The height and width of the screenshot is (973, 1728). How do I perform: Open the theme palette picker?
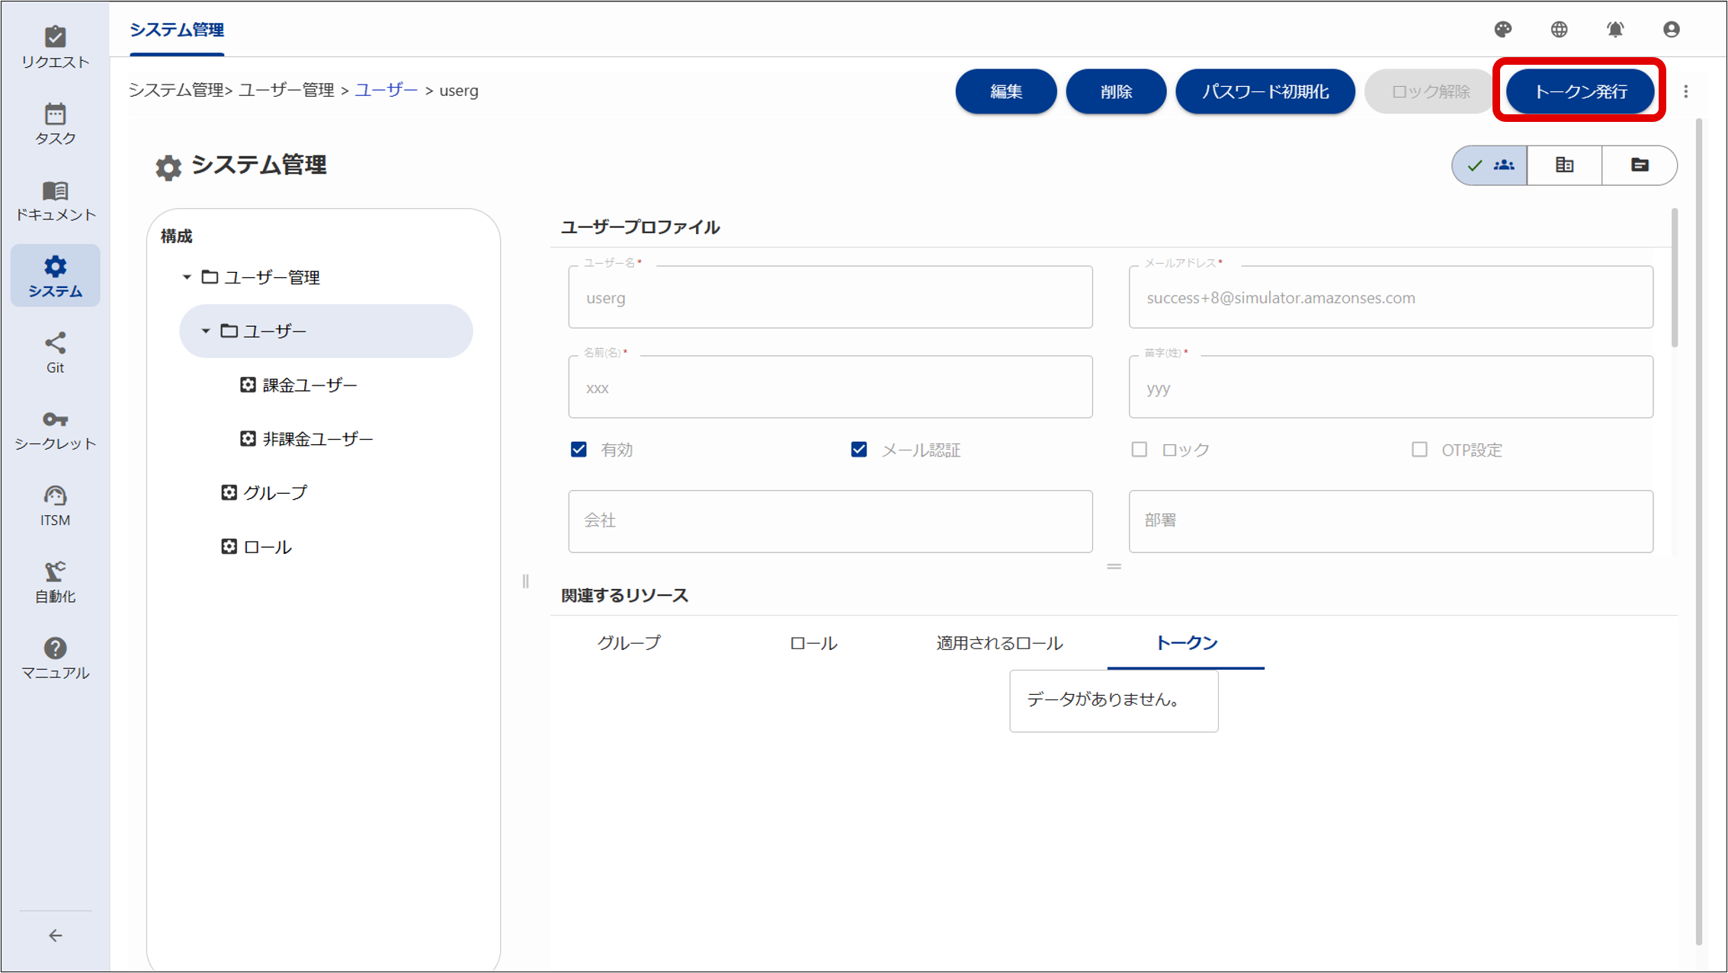[1503, 30]
